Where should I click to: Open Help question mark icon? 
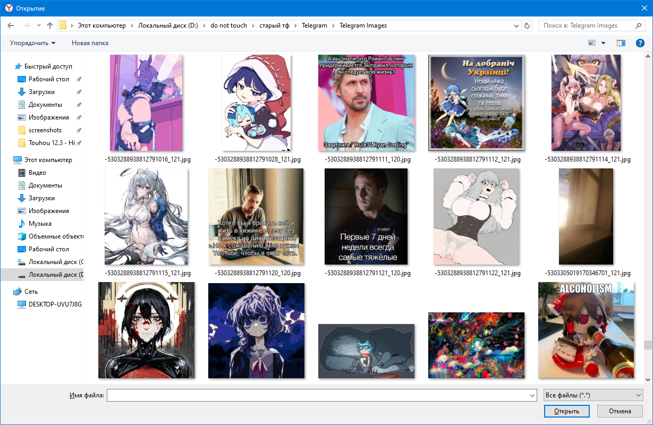click(x=640, y=43)
